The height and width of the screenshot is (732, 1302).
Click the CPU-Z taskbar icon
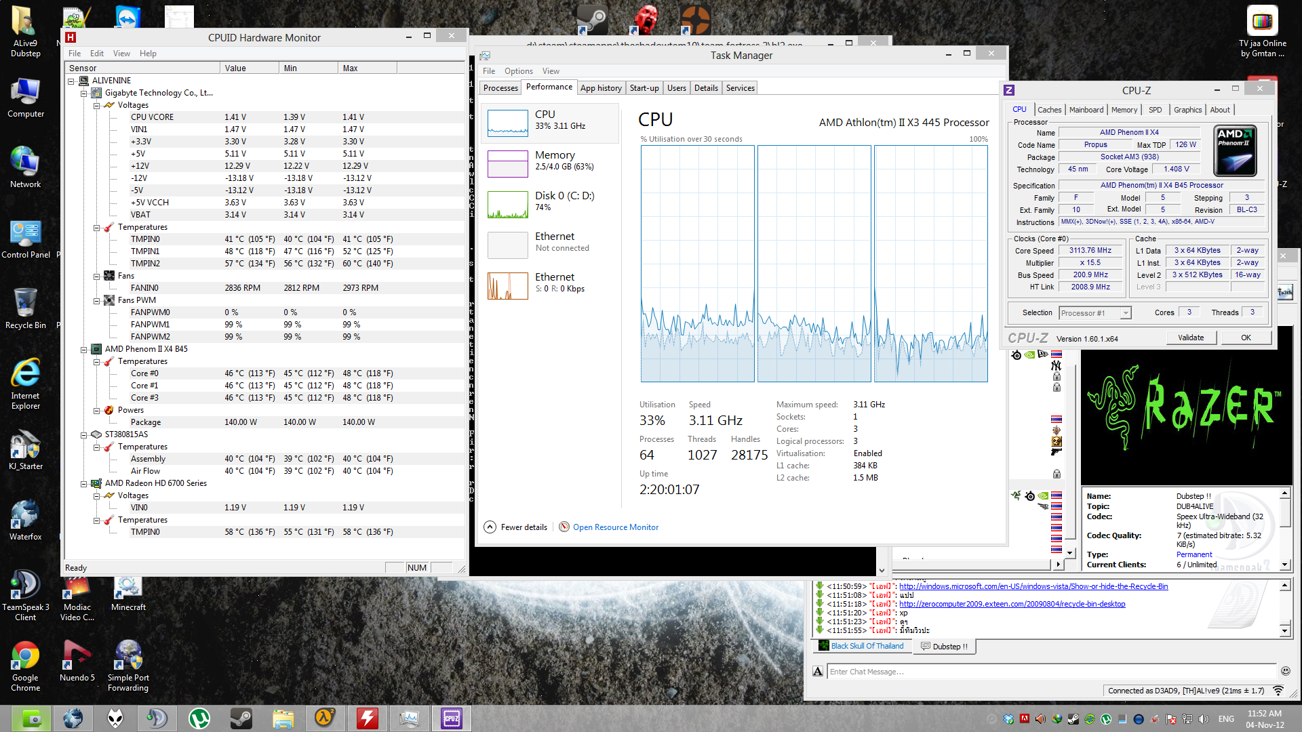pos(452,718)
